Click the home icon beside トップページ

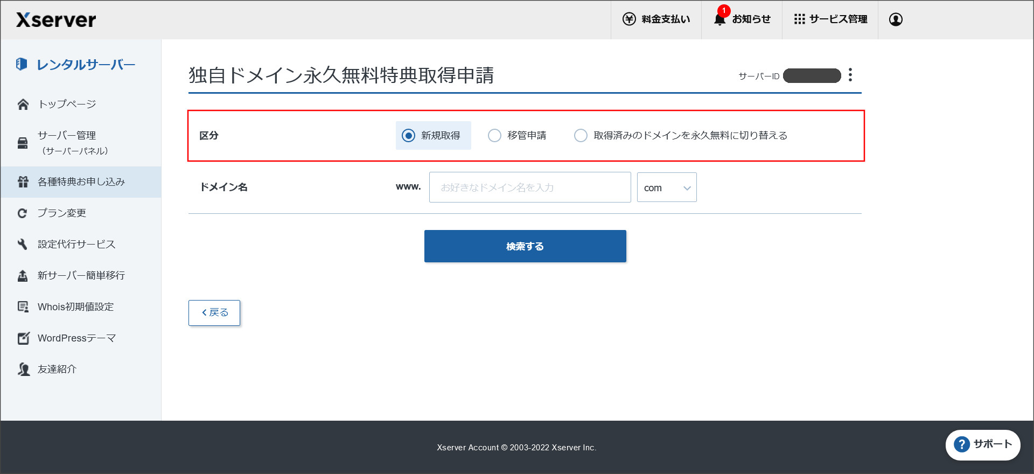[23, 104]
